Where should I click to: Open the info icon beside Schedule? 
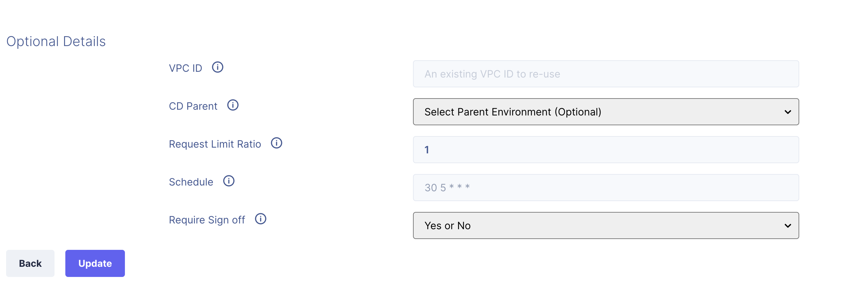[x=229, y=181]
